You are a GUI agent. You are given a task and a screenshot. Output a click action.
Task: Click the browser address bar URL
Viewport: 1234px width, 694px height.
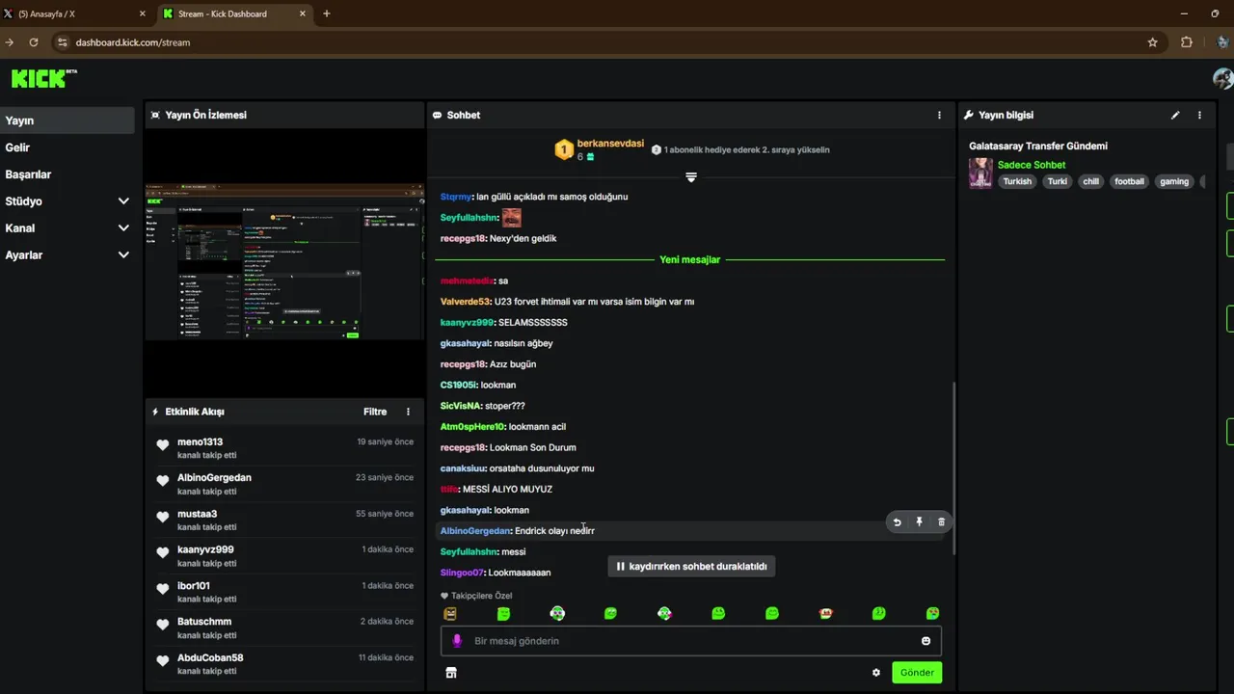(133, 42)
